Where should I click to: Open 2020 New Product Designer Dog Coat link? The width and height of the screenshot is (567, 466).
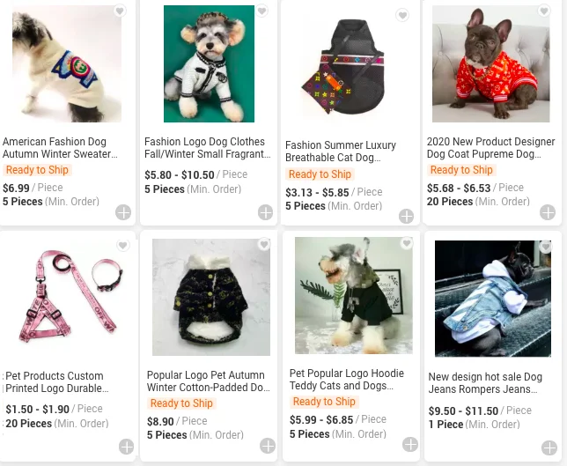(x=490, y=147)
